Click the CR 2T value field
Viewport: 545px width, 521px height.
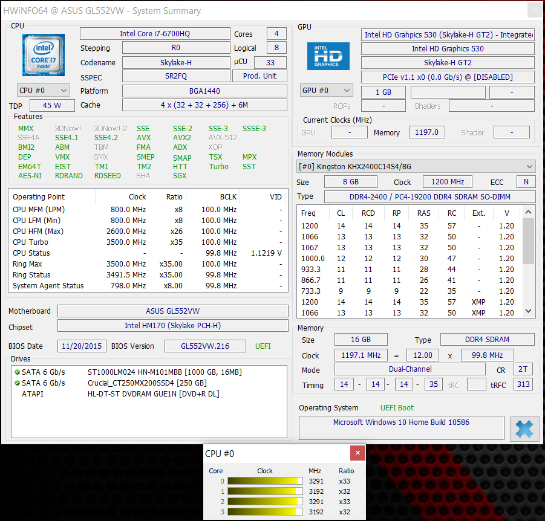click(x=523, y=369)
